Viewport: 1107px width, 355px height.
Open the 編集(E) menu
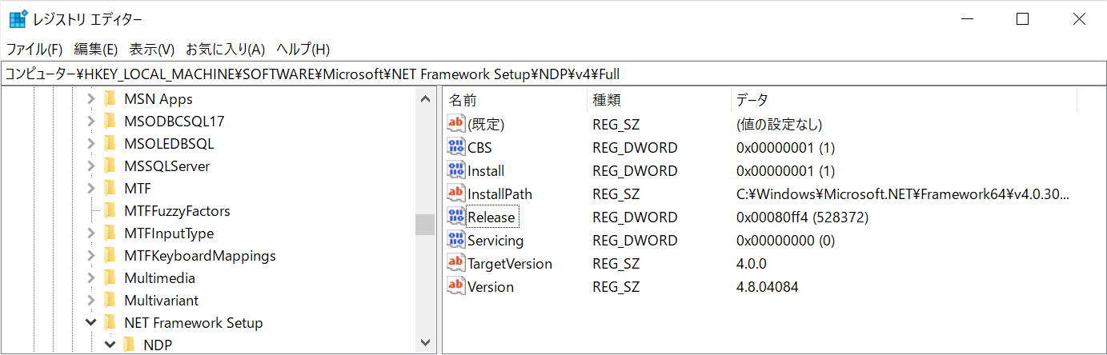[96, 49]
